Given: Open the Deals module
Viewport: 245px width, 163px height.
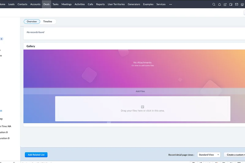Looking at the screenshot, I should pos(47,4).
